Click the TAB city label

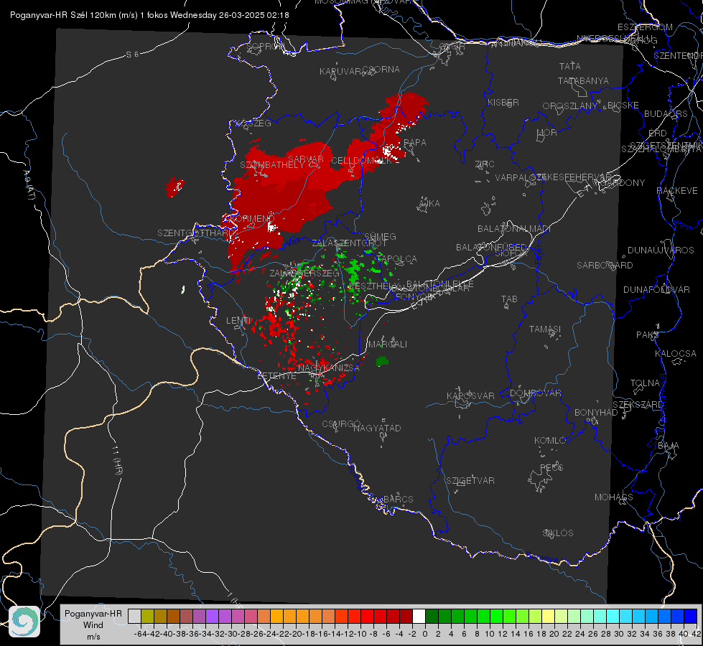509,299
